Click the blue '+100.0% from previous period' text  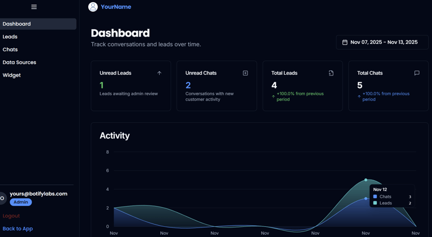(x=386, y=96)
